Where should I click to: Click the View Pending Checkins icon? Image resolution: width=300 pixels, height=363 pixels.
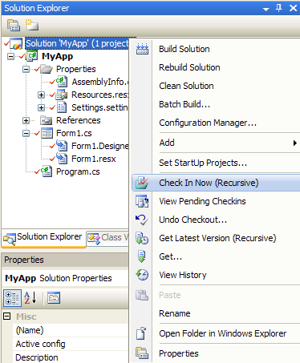click(142, 201)
